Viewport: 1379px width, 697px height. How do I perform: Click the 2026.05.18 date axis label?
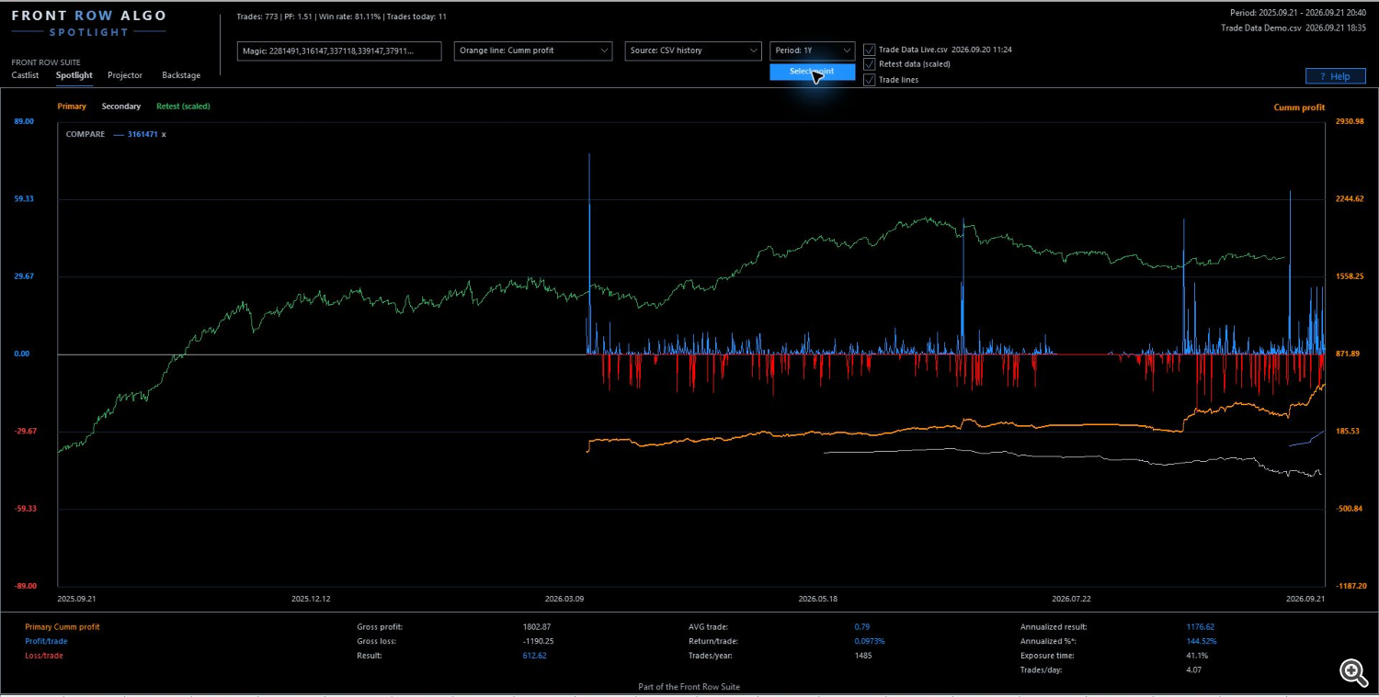click(x=817, y=598)
